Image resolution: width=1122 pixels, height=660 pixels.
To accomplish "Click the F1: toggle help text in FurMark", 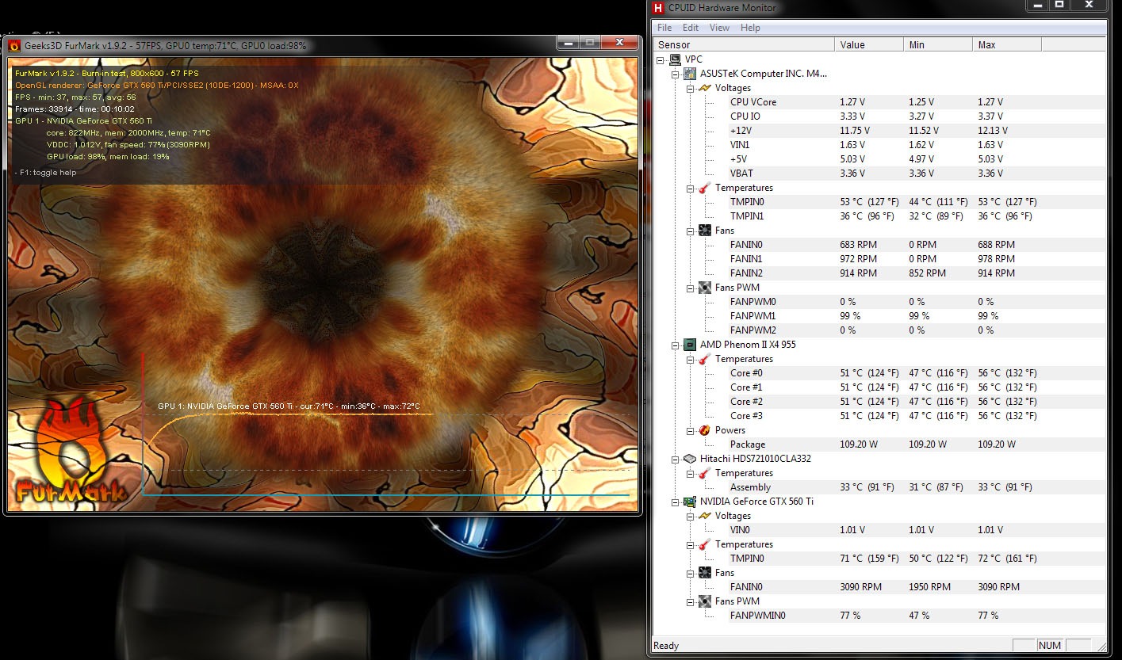I will point(46,173).
